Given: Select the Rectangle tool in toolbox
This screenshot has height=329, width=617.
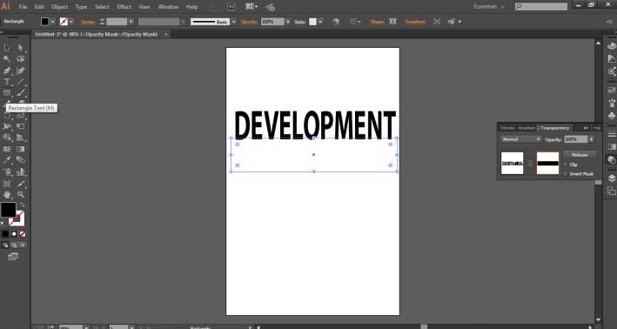Looking at the screenshot, I should (x=7, y=93).
